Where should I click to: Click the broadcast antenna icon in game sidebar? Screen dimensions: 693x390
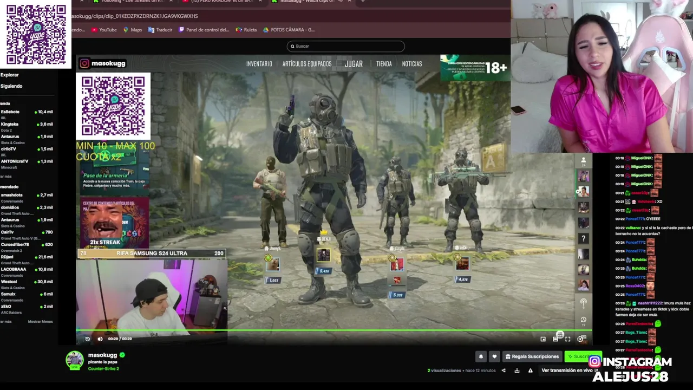583,303
